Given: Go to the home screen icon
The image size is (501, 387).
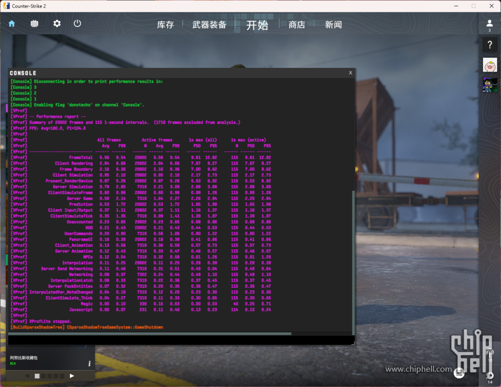Looking at the screenshot, I should point(12,23).
